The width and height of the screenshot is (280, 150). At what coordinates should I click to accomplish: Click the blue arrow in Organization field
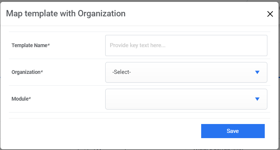coord(257,72)
